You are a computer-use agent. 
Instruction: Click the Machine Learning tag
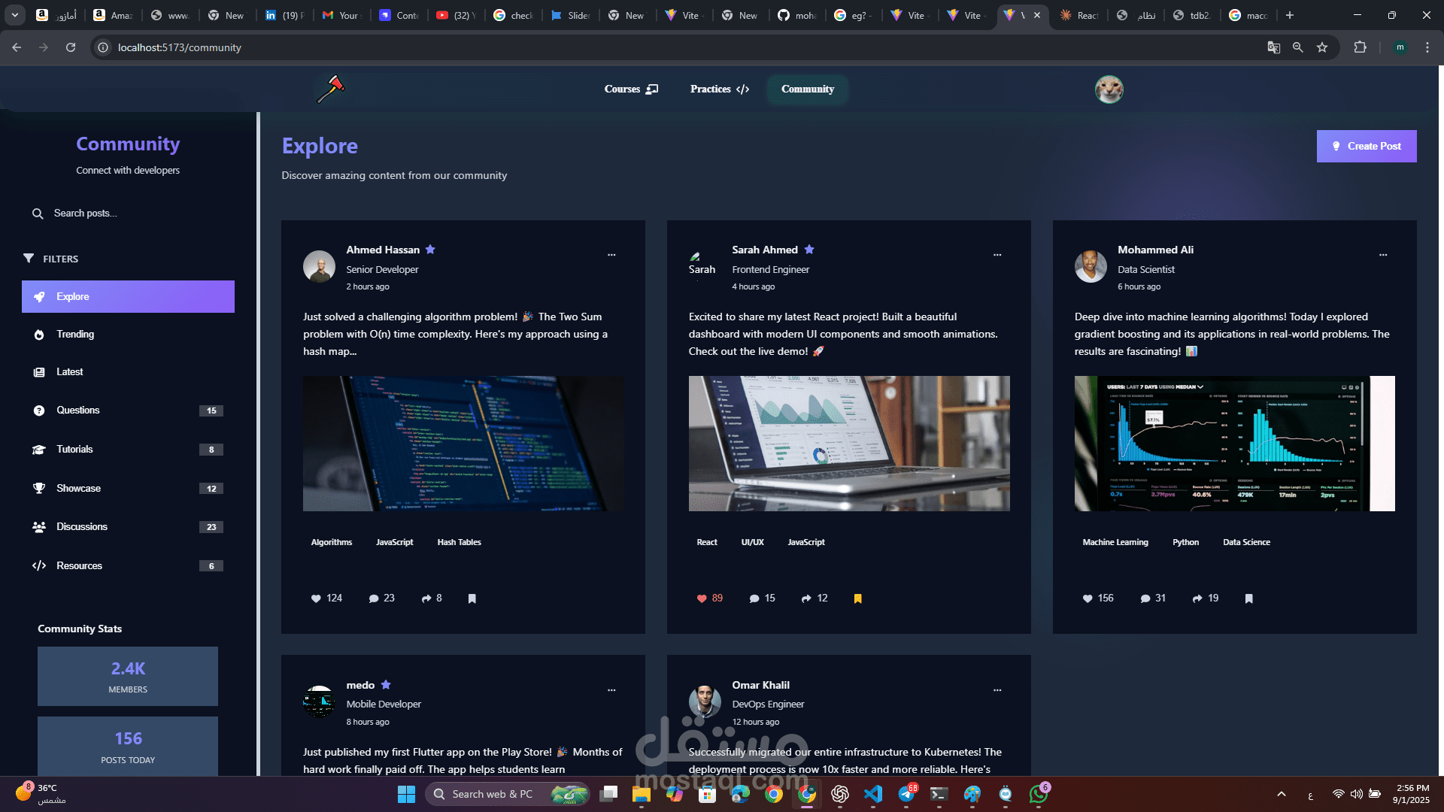point(1115,542)
